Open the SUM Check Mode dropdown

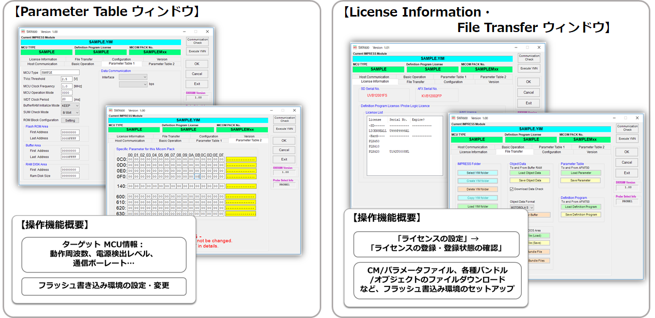pos(70,112)
